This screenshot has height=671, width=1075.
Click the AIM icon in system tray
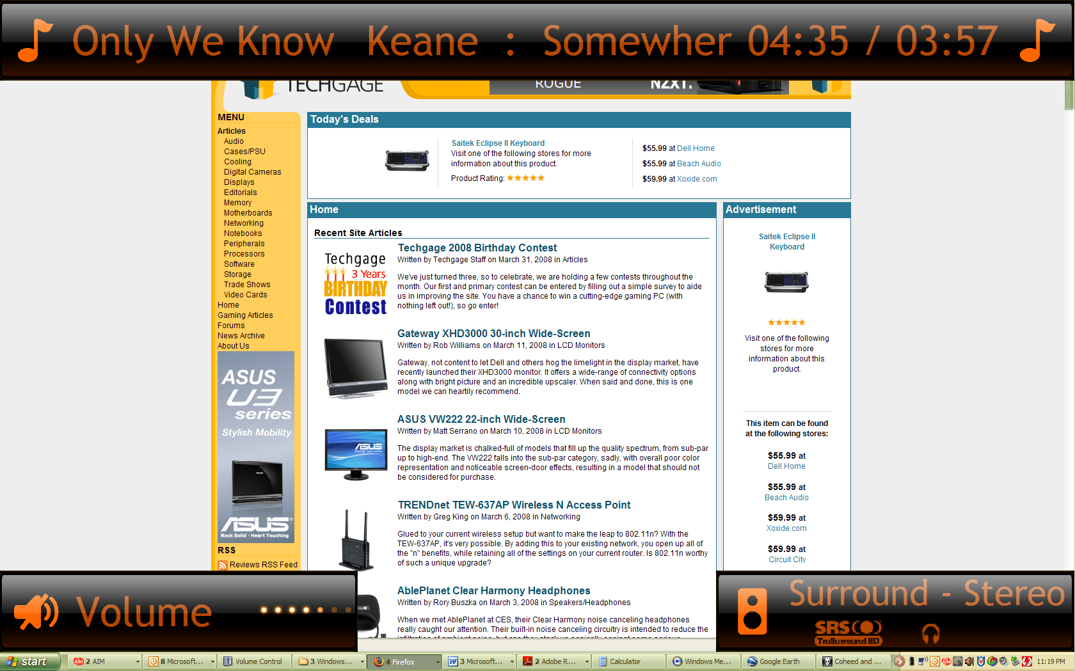click(946, 661)
